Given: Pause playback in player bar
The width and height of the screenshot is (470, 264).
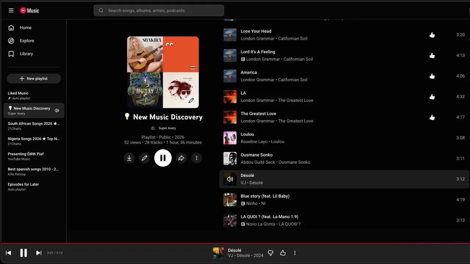Looking at the screenshot, I should (23, 253).
